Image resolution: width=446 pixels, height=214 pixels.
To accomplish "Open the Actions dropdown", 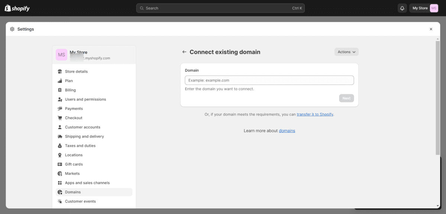I will 346,52.
